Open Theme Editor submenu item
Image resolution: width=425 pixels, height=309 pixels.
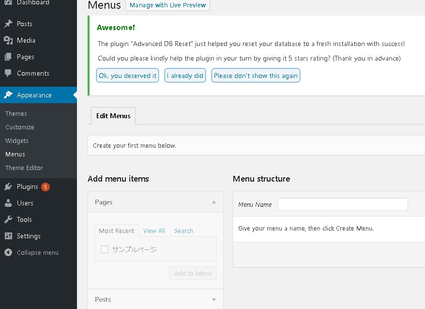tap(24, 168)
